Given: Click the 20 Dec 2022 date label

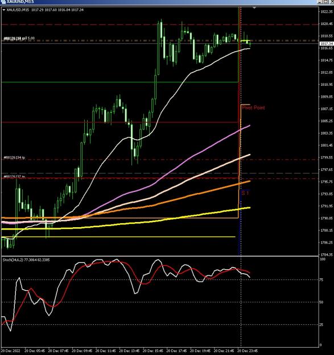Looking at the screenshot, I should (x=10, y=351).
